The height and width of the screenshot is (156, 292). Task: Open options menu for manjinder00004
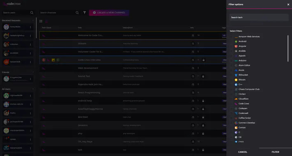(30, 131)
